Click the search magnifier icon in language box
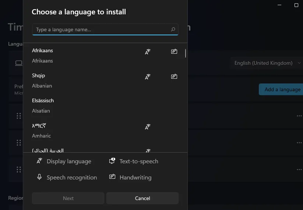Viewport: 303px width, 210px height. coord(173,29)
